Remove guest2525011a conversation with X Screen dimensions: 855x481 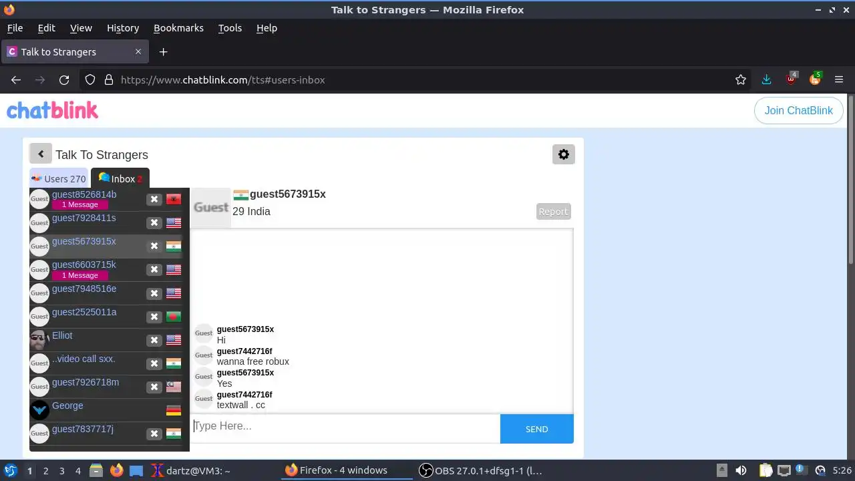[154, 317]
